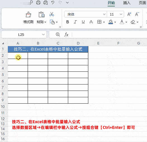Click the select-all corner triangle
This screenshot has height=142, width=147.
pos(3,43)
